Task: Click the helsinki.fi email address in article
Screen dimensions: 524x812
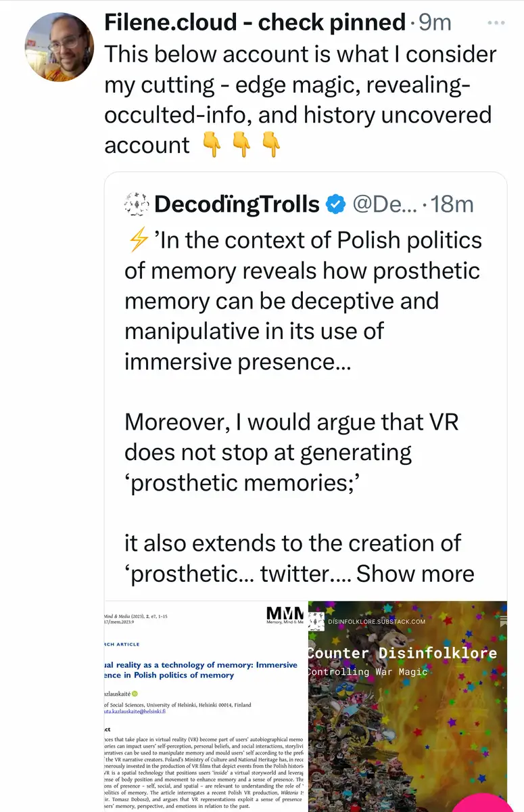Action: pos(145,712)
